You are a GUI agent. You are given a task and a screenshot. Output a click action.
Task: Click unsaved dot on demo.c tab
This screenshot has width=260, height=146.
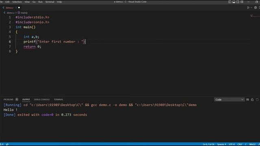(x=19, y=8)
